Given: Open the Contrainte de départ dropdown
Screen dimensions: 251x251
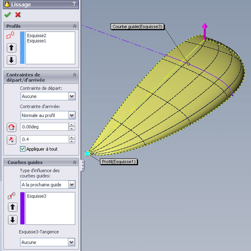Looking at the screenshot, I should (72, 96).
